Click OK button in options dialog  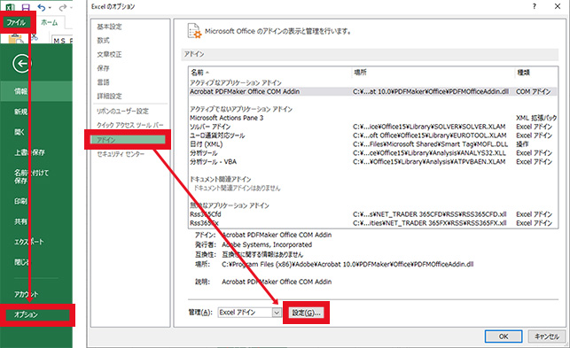coord(504,336)
